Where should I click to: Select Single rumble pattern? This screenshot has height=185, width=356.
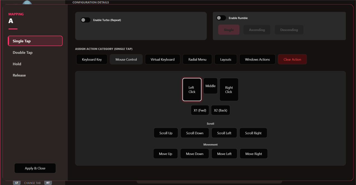coord(229,30)
